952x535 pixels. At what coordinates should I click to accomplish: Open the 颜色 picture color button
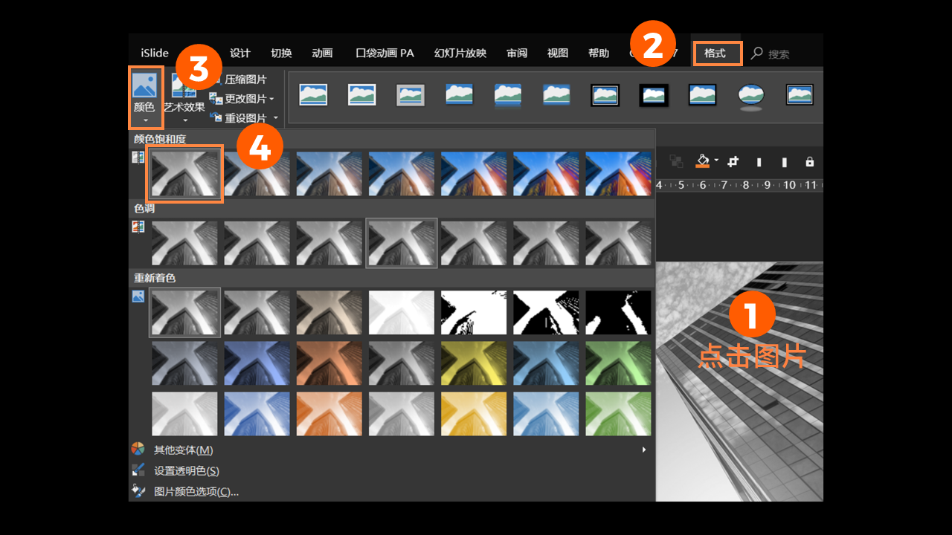tap(145, 97)
